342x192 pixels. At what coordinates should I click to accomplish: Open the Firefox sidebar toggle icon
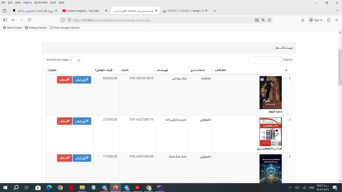point(5,20)
